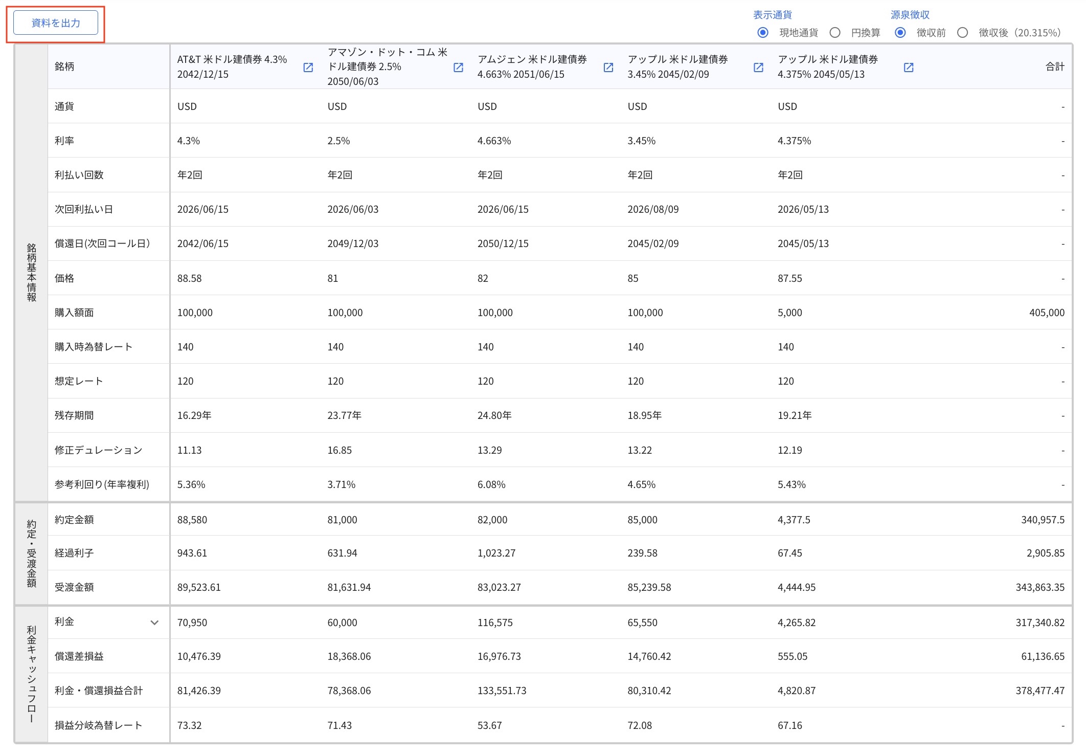The image size is (1086, 754).
Task: Collapse the 利金 row chevron
Action: [154, 623]
